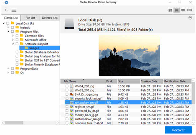Expand the Qt tree node
196x135 pixels.
[8, 73]
